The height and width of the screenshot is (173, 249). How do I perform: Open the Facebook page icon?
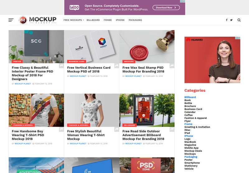click(227, 20)
